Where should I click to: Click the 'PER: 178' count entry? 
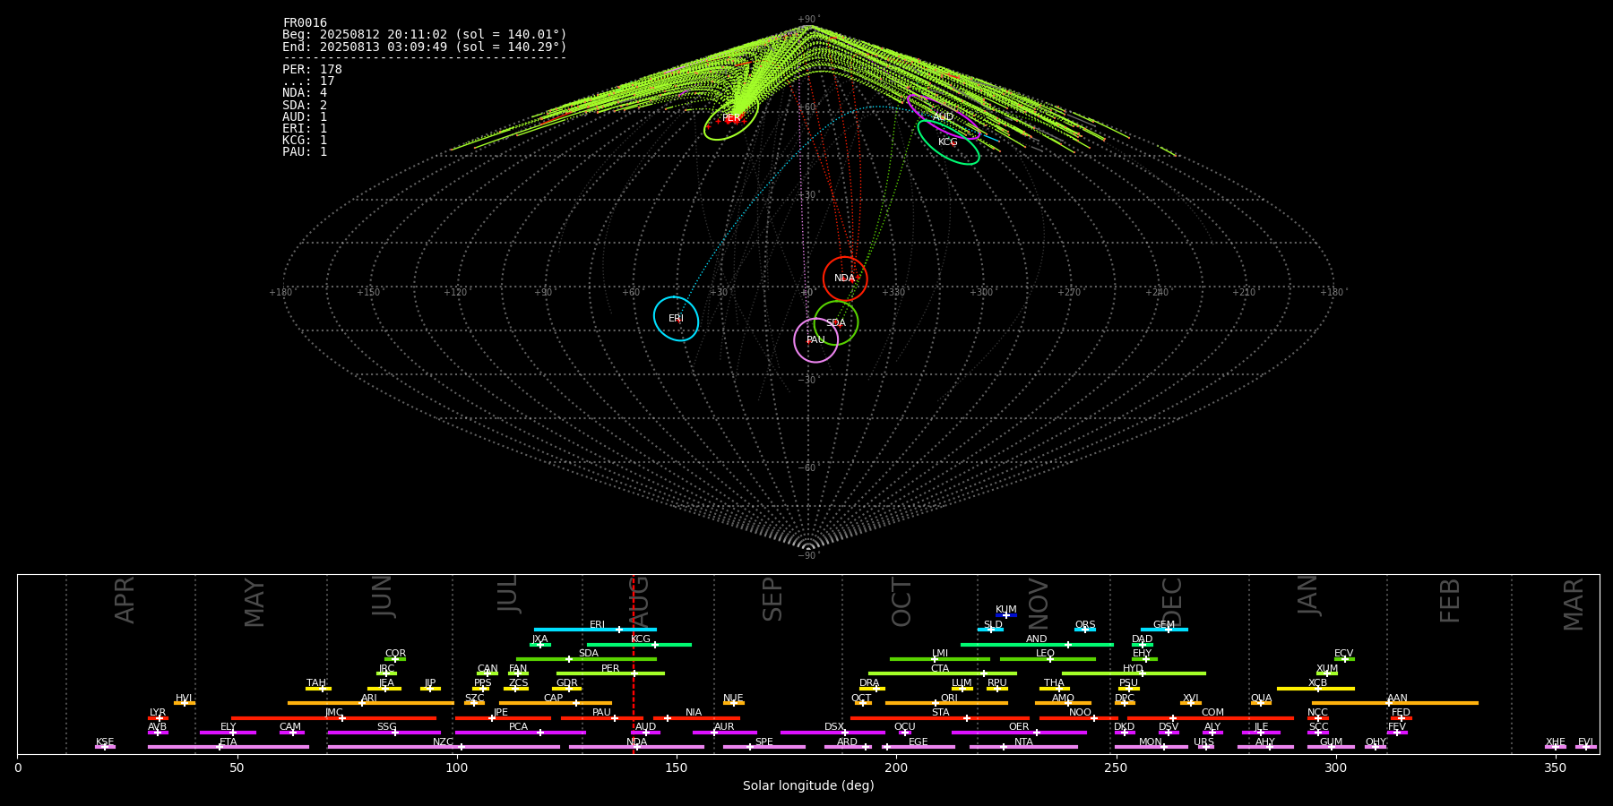click(x=312, y=70)
